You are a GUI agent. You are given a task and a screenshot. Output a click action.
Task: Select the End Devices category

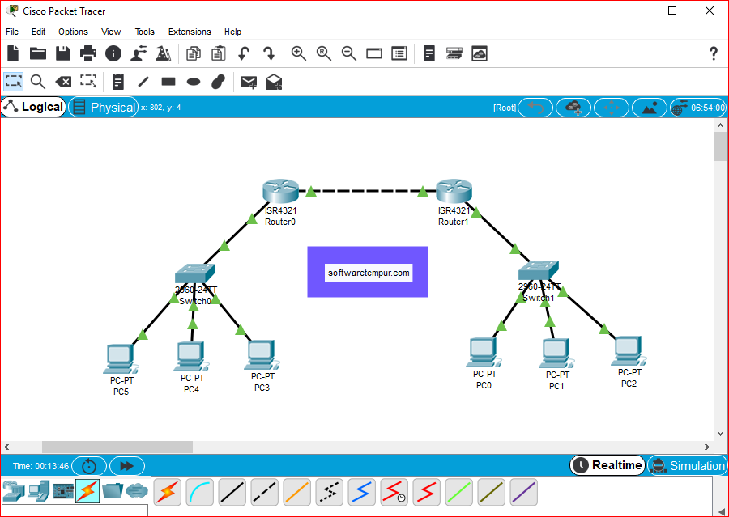(38, 491)
